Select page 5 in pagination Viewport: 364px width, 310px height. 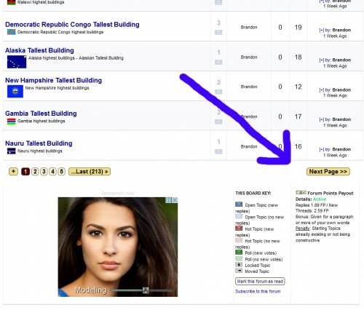tap(62, 172)
